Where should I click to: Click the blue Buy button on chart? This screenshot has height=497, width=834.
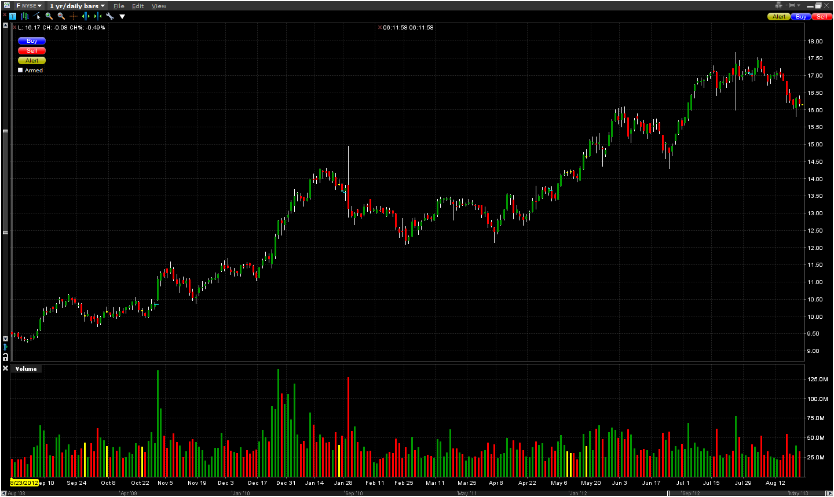click(x=32, y=41)
